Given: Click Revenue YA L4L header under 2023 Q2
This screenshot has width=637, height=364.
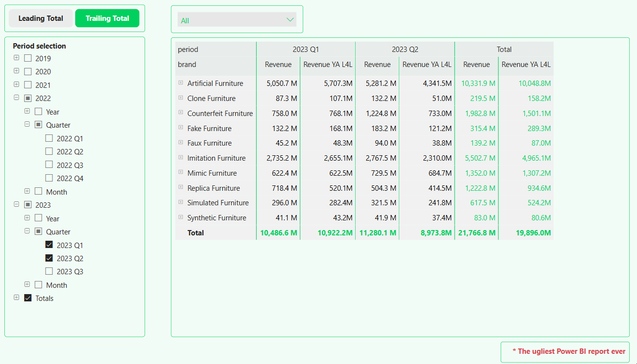Looking at the screenshot, I should (427, 65).
